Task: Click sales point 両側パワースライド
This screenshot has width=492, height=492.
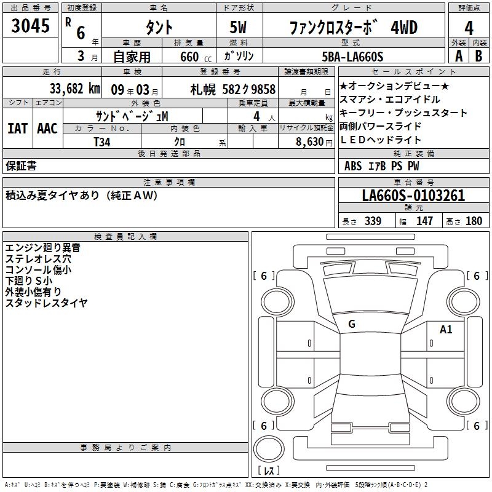Action: point(380,126)
